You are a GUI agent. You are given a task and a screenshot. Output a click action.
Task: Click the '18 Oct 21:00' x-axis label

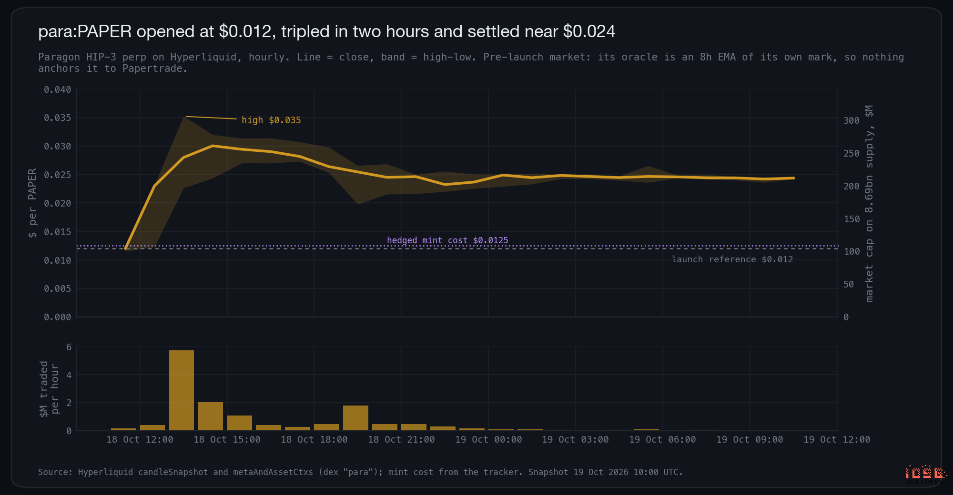[401, 440]
